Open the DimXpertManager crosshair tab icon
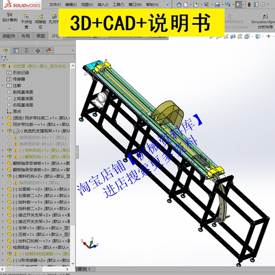Viewport: 275px width, 275px height. (38, 51)
